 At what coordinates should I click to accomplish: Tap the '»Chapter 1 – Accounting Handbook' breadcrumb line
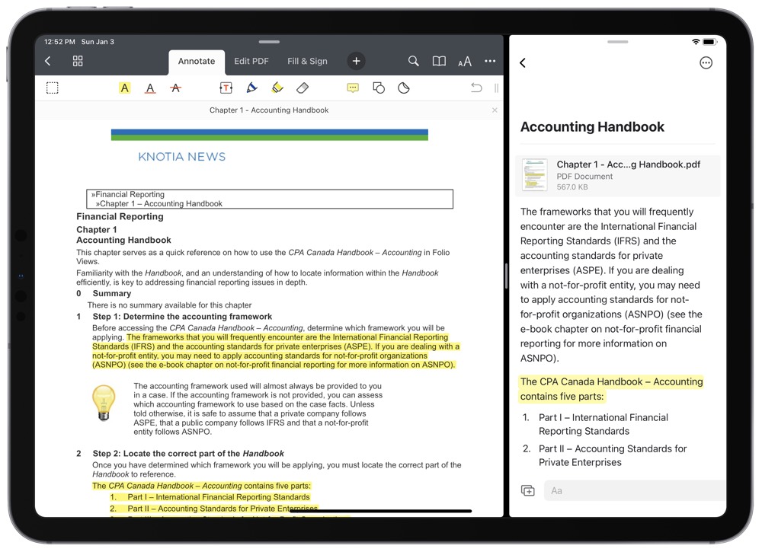tap(159, 204)
